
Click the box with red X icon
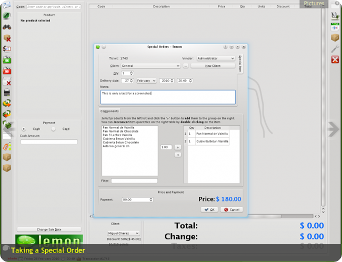(x=7, y=38)
